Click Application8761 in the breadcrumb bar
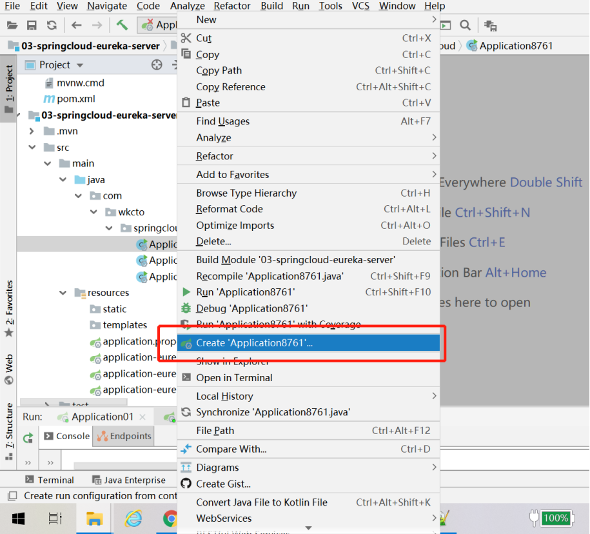The image size is (590, 534). [x=509, y=46]
